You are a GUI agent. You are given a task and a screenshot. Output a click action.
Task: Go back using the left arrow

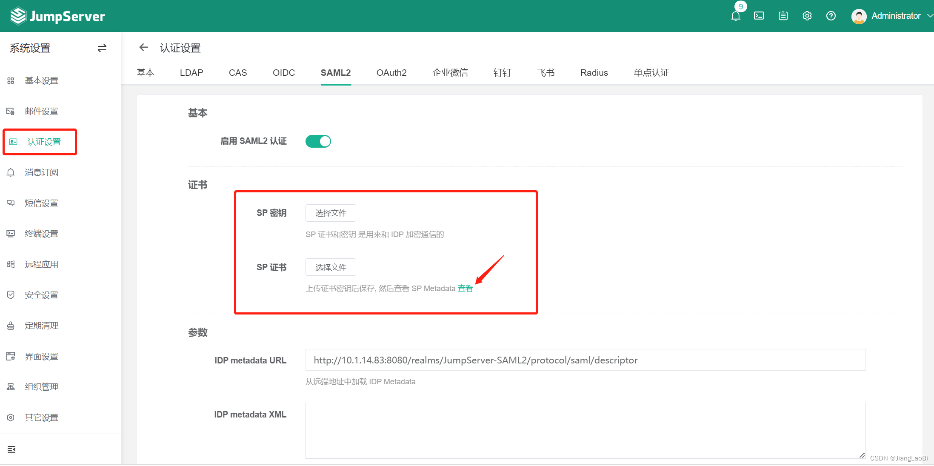(143, 47)
